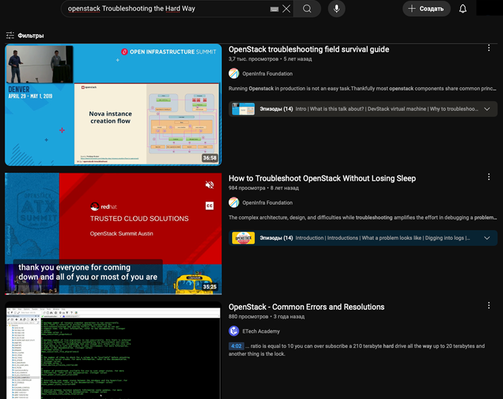Screen dimensions: 503x399
Task: Click 984 просмотра view count text
Action: (247, 188)
